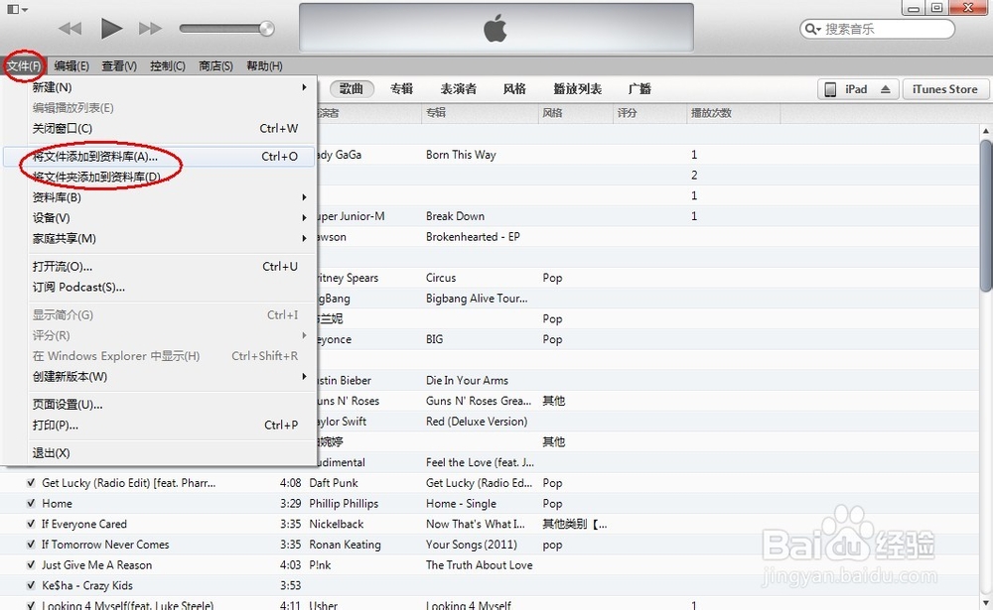Image resolution: width=993 pixels, height=610 pixels.
Task: Click the iPad device button
Action: click(858, 89)
